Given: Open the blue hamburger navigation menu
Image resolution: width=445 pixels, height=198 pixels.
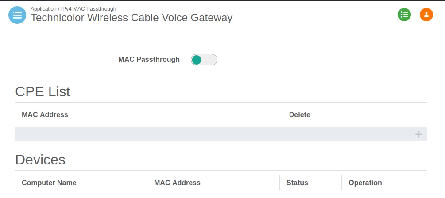Looking at the screenshot, I should [17, 15].
